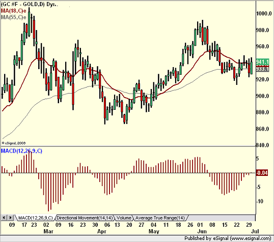Click the right scroll arrow beside indicator tabs
Image resolution: width=274 pixels, height=242 pixels.
[10, 218]
